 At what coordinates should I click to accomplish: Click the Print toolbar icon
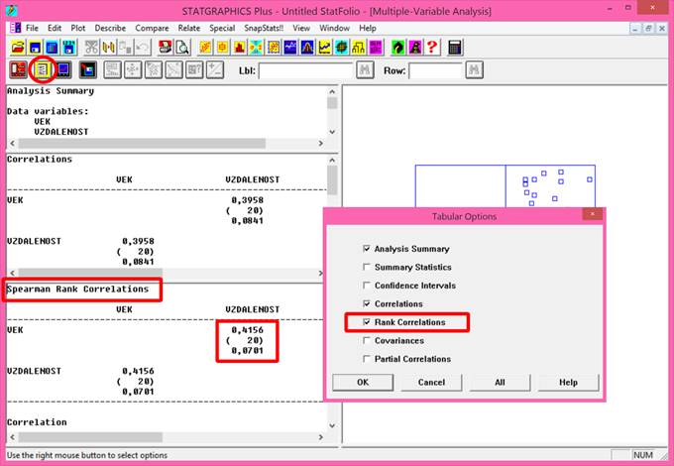[x=166, y=48]
